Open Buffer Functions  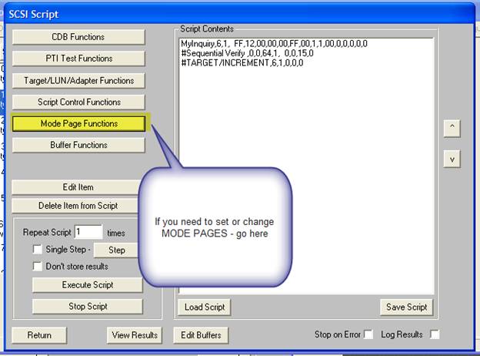[78, 145]
